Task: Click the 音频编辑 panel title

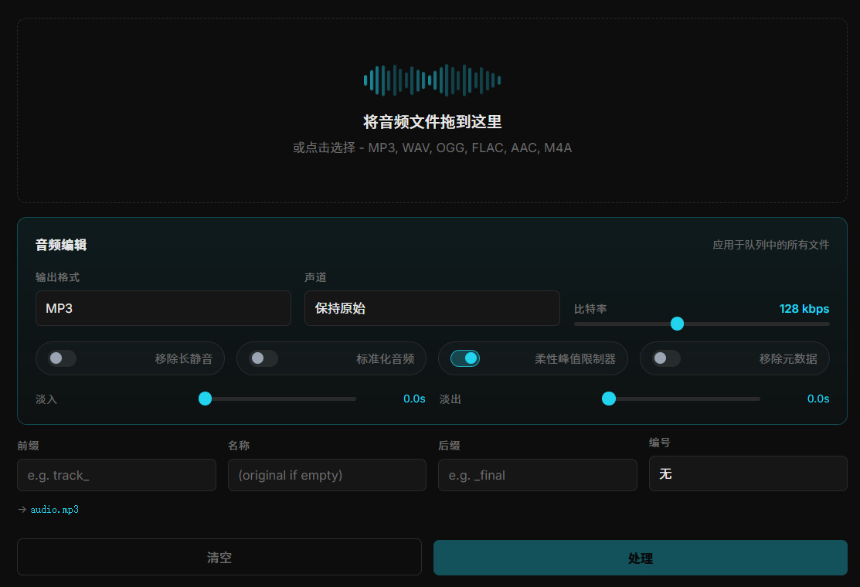Action: (x=61, y=245)
